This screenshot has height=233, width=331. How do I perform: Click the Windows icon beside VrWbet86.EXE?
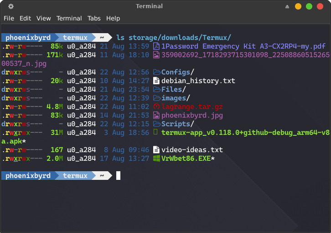(x=156, y=159)
